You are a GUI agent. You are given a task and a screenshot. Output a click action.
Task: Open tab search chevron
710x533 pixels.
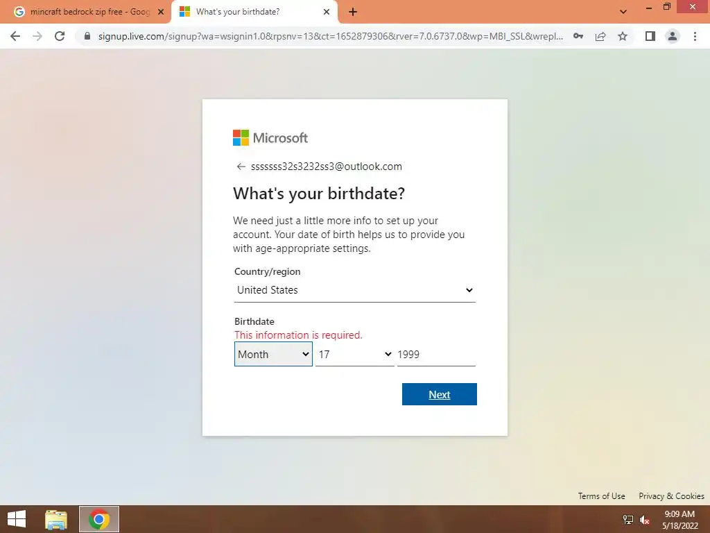623,12
